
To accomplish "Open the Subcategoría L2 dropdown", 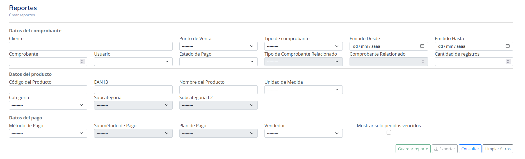I will point(218,105).
